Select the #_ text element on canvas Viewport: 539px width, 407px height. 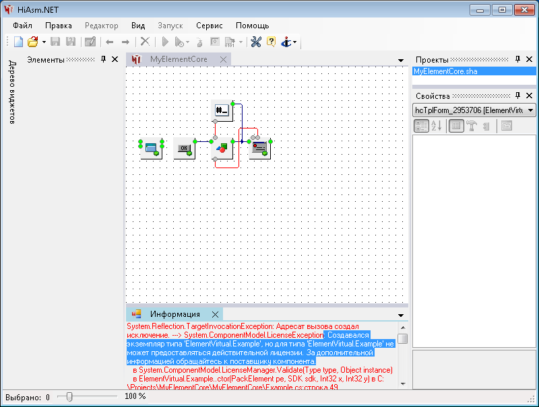click(x=222, y=110)
